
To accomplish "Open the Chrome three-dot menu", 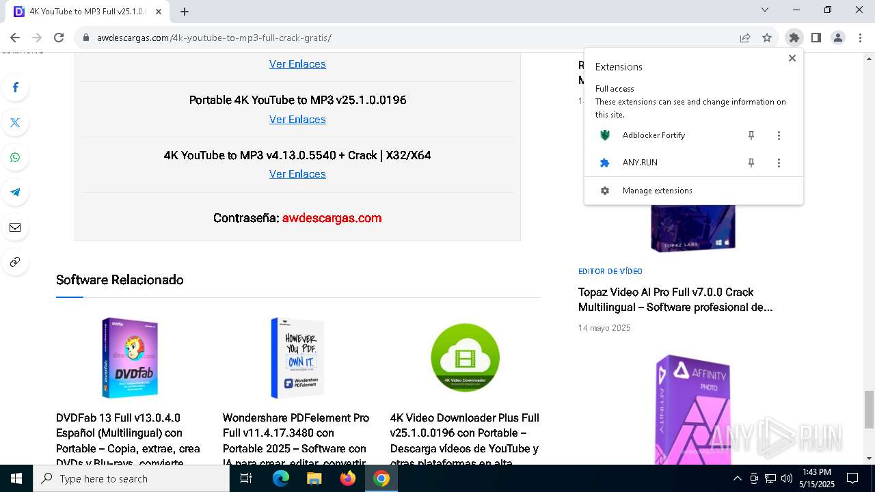I will [x=860, y=38].
